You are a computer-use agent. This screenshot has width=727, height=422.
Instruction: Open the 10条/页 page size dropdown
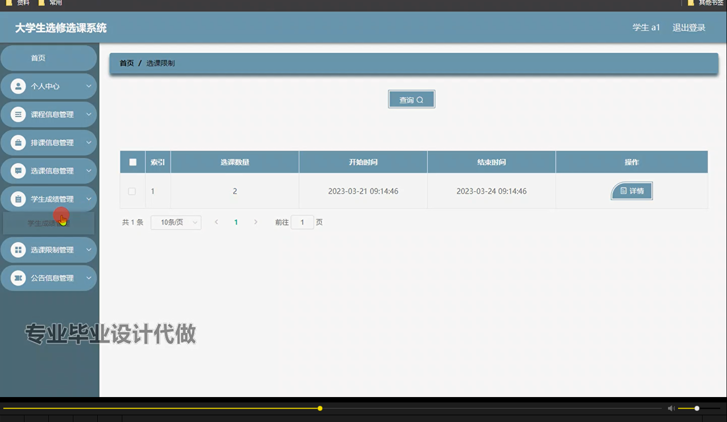click(176, 222)
